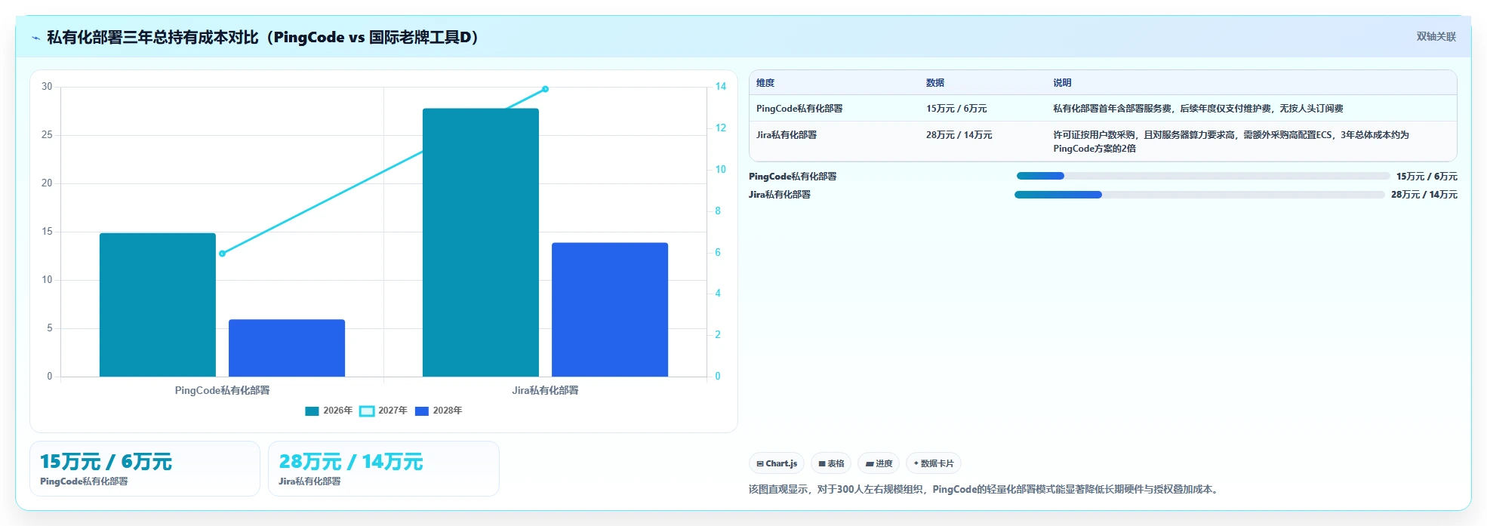Click the line point above Jira group
1487x526 pixels.
(545, 89)
